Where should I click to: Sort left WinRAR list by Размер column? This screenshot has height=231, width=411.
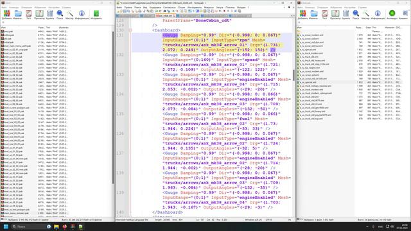point(41,28)
